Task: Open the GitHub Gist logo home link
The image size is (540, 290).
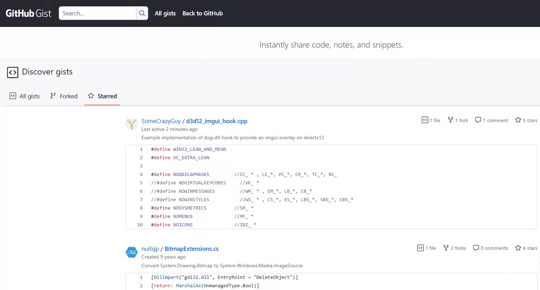Action: pyautogui.click(x=28, y=13)
